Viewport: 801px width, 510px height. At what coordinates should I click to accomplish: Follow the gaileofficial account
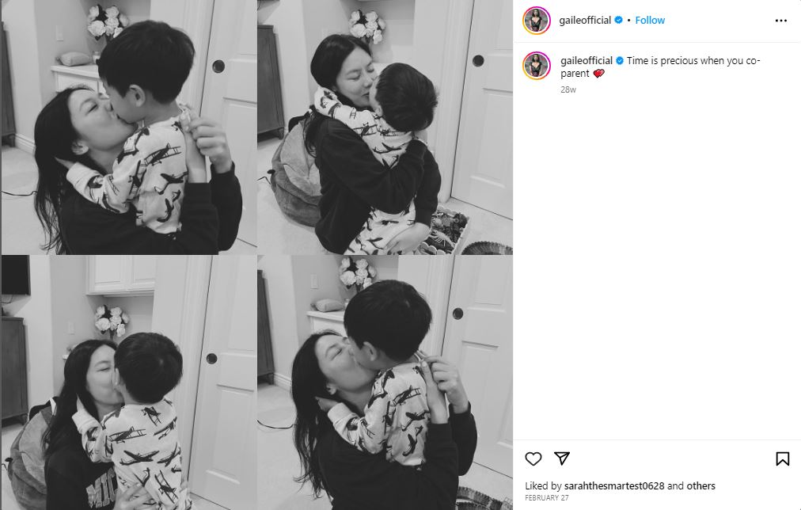650,20
